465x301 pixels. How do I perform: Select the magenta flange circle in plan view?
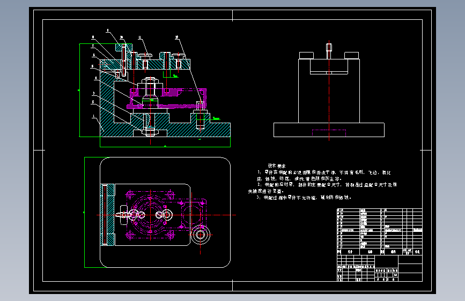click(150, 215)
